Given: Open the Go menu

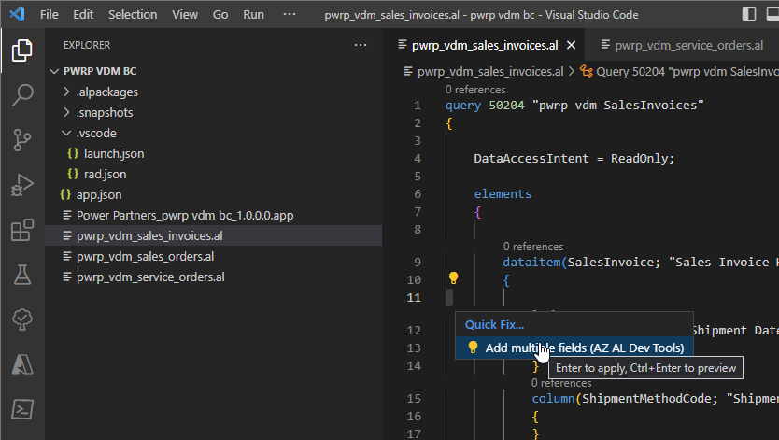Looking at the screenshot, I should point(220,14).
